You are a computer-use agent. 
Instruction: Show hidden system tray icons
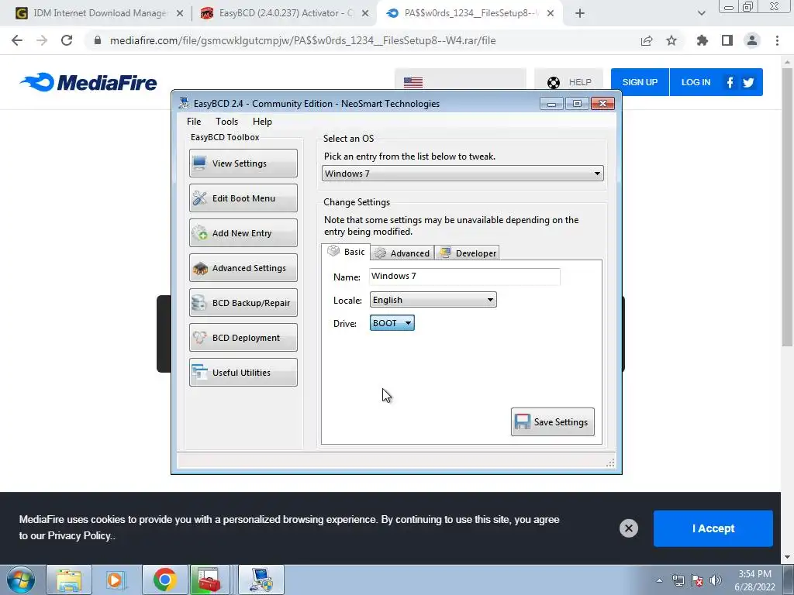659,580
